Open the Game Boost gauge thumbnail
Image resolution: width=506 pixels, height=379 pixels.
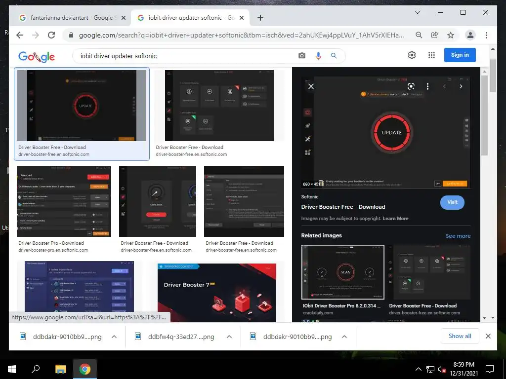coord(158,201)
